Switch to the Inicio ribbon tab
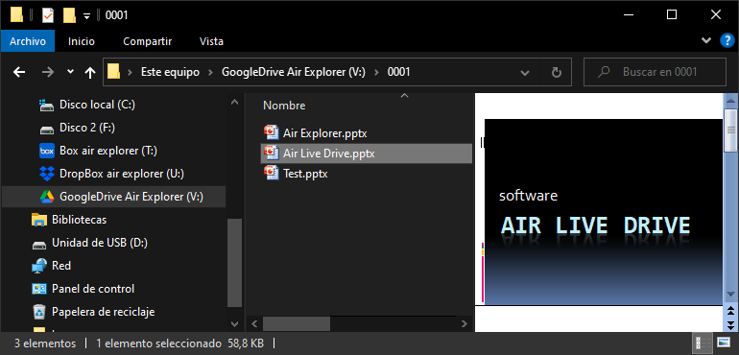This screenshot has height=355, width=739. coord(81,41)
